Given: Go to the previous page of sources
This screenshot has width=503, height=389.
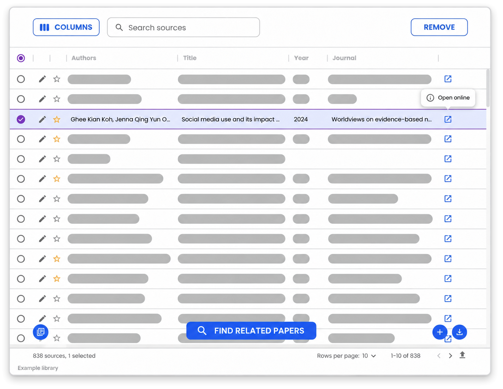Looking at the screenshot, I should pyautogui.click(x=439, y=356).
